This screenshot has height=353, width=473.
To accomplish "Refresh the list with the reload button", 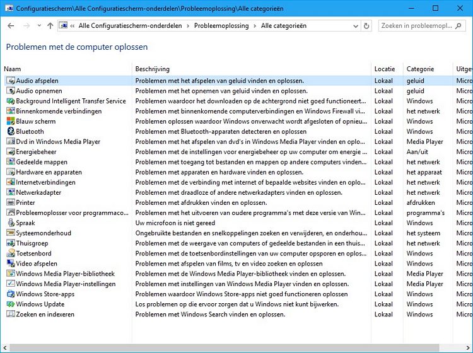I will pos(366,26).
